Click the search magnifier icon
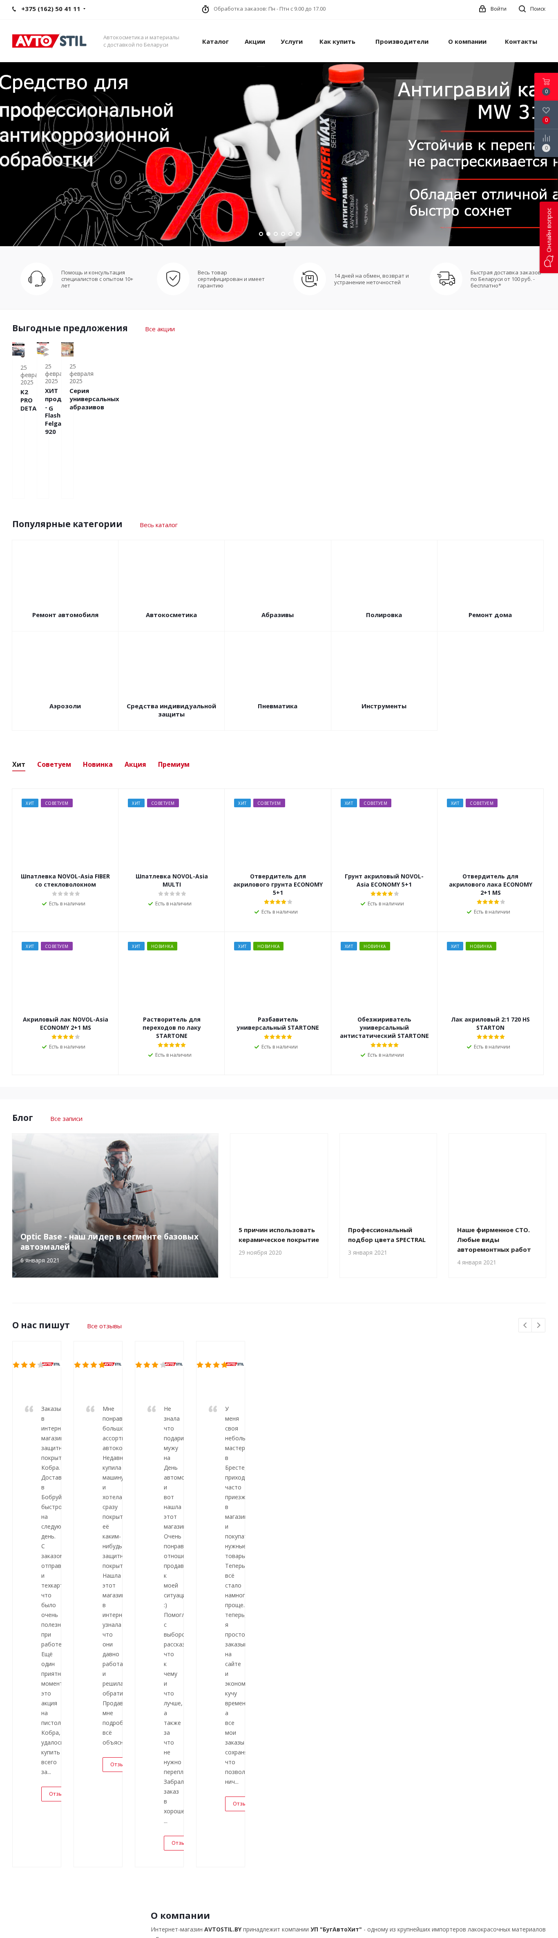The image size is (558, 1938). click(x=522, y=9)
